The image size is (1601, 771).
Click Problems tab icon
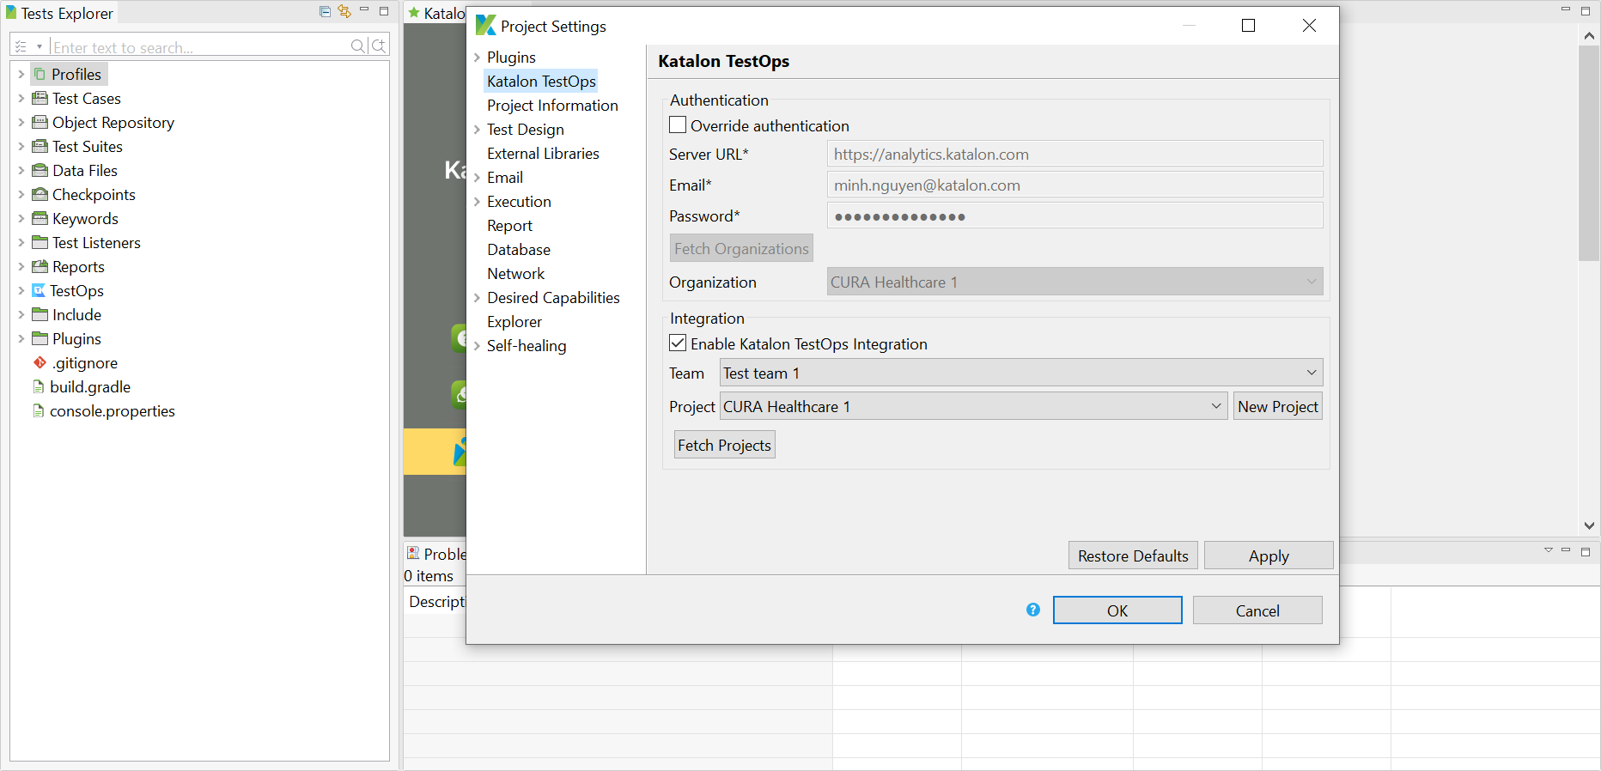413,553
